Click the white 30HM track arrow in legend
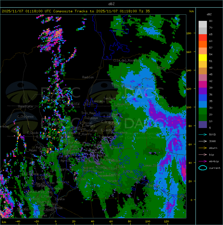This screenshot has height=225, width=223. [203, 141]
